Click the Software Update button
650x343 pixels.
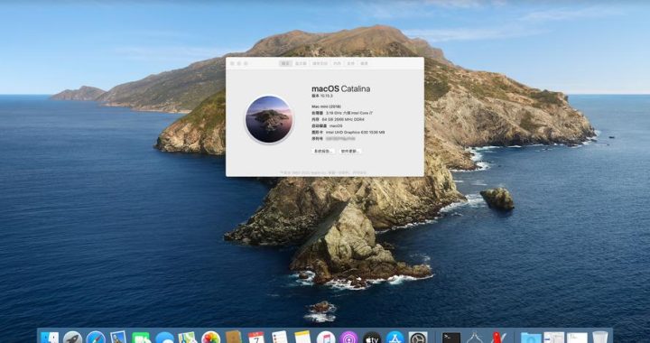(350, 152)
